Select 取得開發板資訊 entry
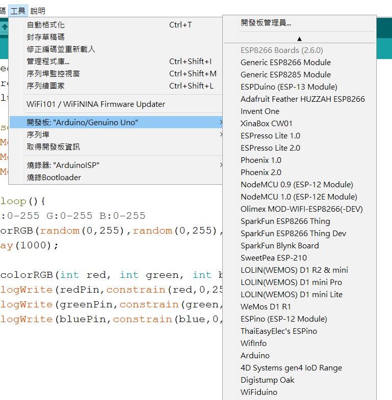The height and width of the screenshot is (400, 392). tap(116, 147)
